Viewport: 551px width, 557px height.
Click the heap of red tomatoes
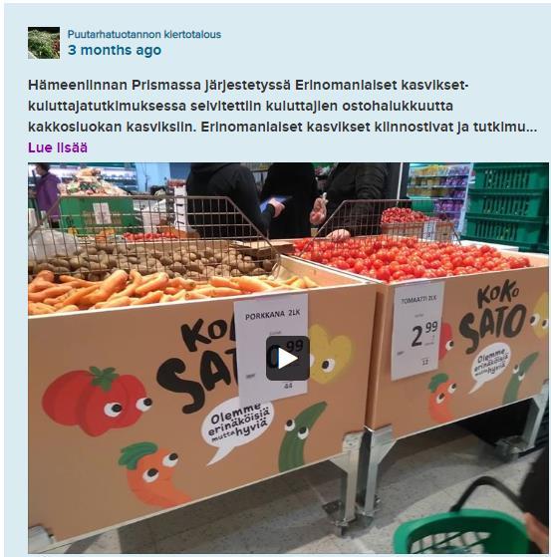(x=409, y=256)
